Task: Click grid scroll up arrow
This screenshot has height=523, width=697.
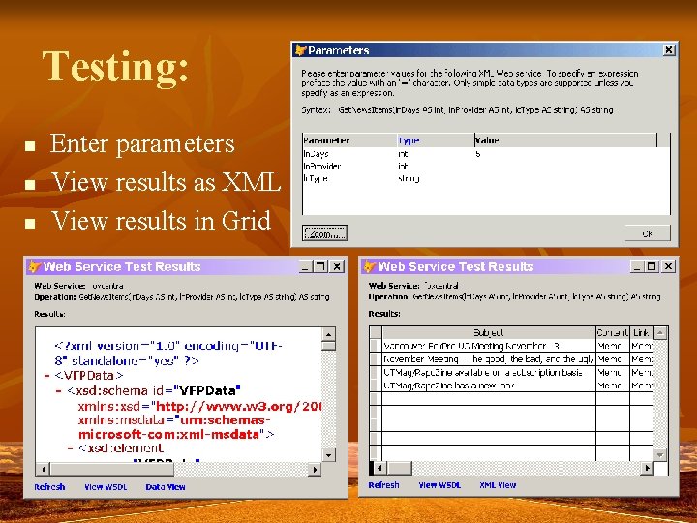Action: click(x=660, y=332)
